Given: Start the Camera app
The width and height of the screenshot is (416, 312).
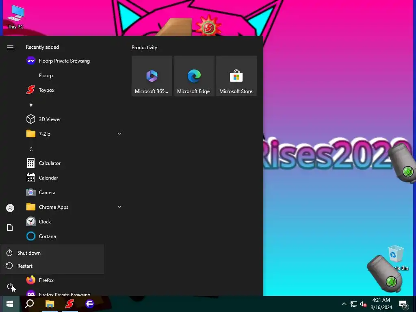Looking at the screenshot, I should [x=74, y=192].
